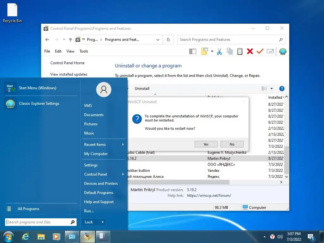This screenshot has width=324, height=243.
Task: Click Computer in the status bar
Action: click(254, 207)
